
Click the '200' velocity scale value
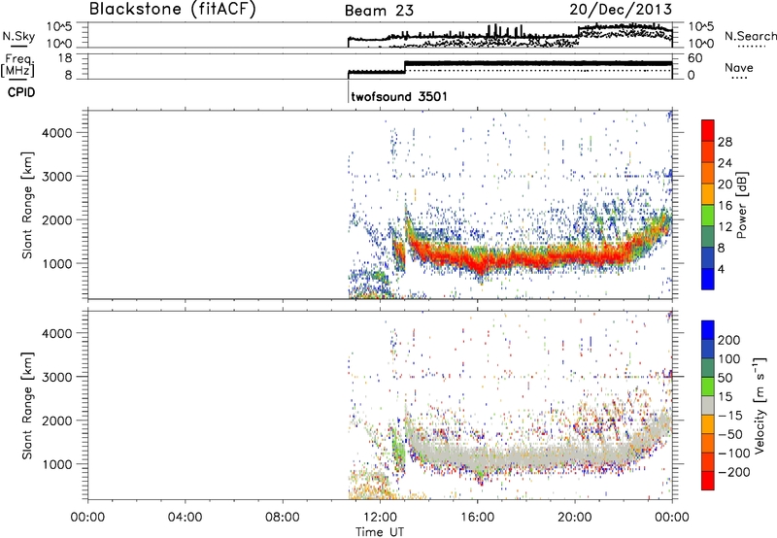[x=729, y=340]
